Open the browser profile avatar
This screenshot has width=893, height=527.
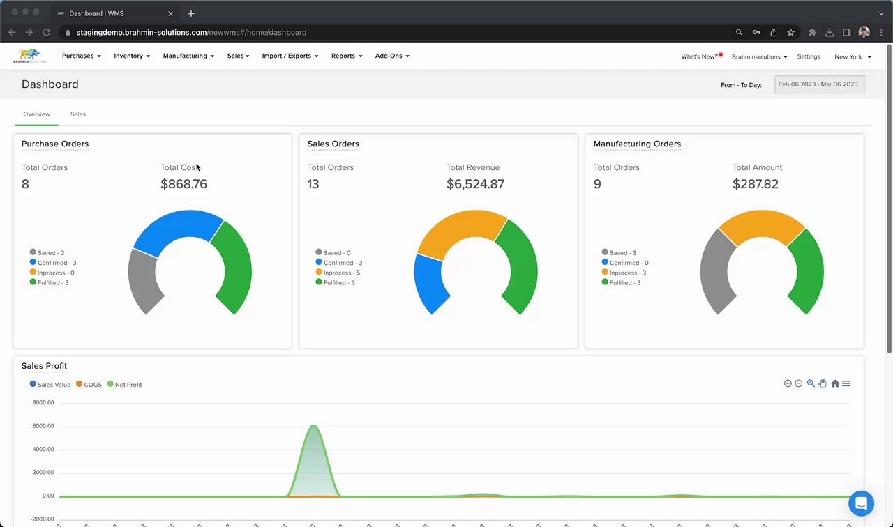[x=864, y=32]
